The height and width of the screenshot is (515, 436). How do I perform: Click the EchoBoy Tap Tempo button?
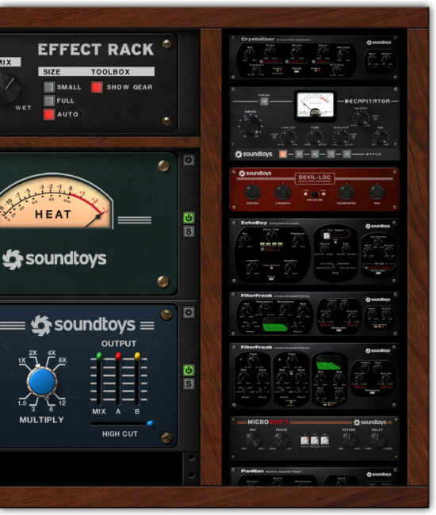click(x=327, y=235)
